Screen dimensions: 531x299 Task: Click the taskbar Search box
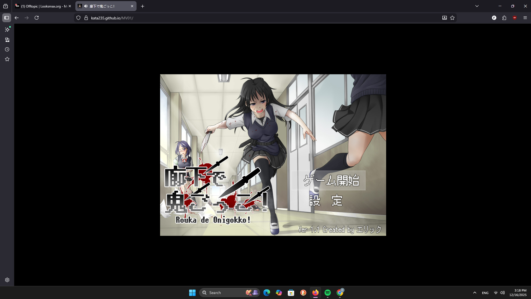tap(230, 292)
